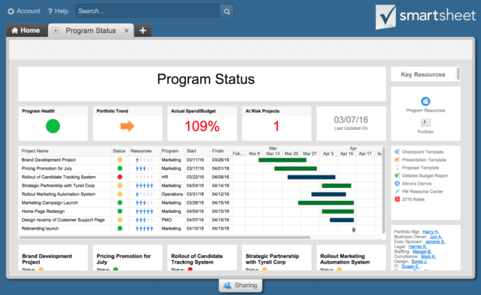Open the Program Status tab dropdown arrow

(55, 31)
